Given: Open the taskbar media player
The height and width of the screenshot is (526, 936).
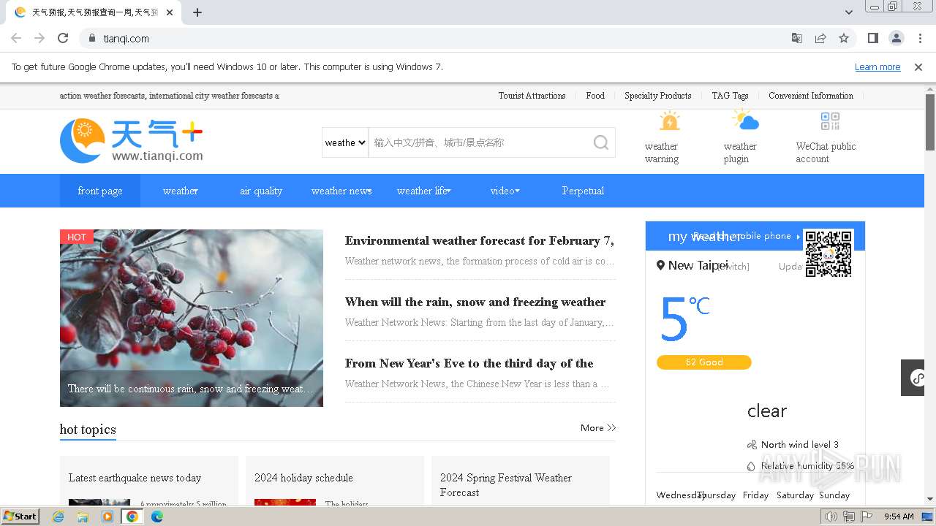Looking at the screenshot, I should (x=107, y=517).
